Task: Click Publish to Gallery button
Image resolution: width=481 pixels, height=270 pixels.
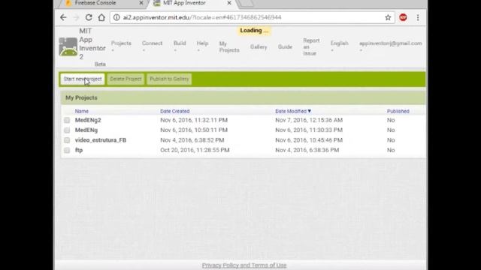Action: click(x=169, y=79)
